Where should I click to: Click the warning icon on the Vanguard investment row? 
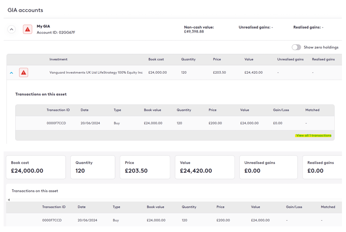[23, 72]
